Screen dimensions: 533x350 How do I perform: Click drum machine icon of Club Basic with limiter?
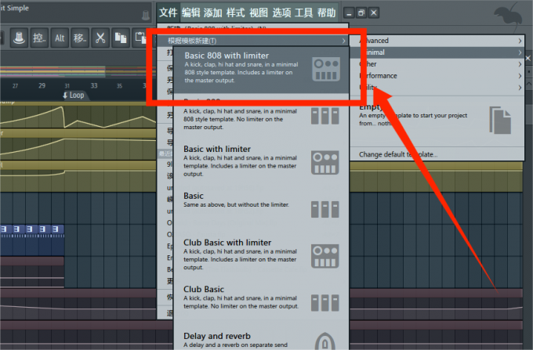[x=325, y=256]
